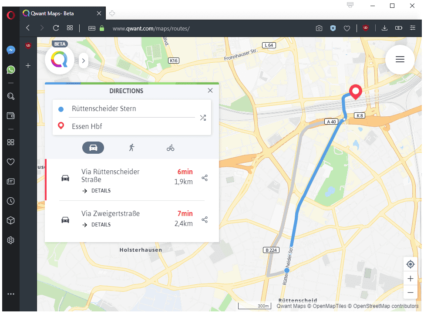Viewport: 424px width, 314px height.
Task: Reload the Qwant Maps page
Action: [56, 28]
